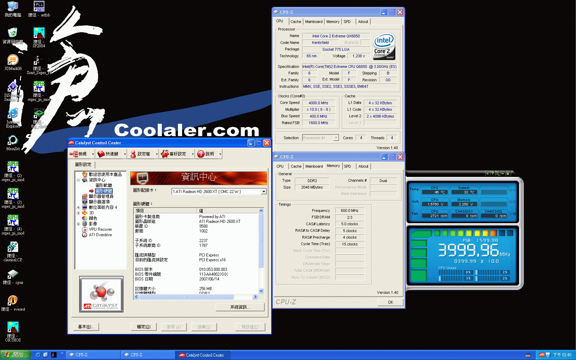Launch the cpuz desktop shortcut
Viewport: 576px width, 360px height.
tap(13, 277)
